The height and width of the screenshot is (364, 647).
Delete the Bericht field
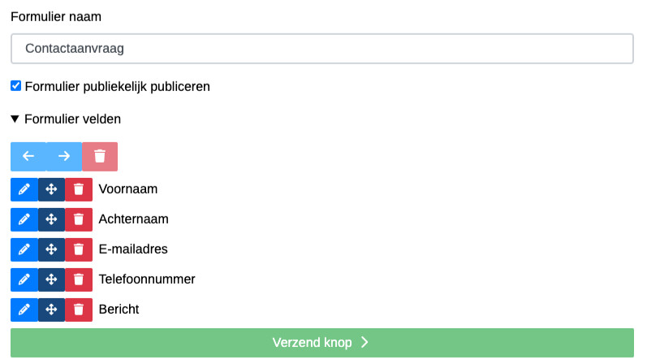pyautogui.click(x=79, y=310)
